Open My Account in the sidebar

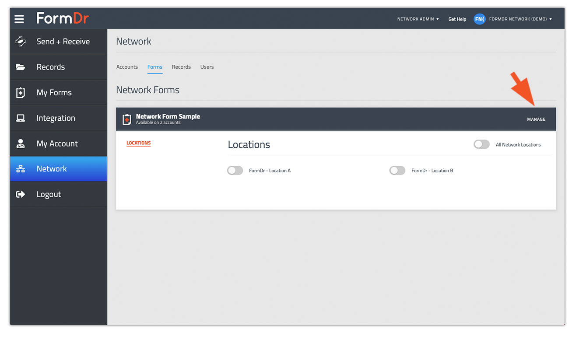(59, 143)
